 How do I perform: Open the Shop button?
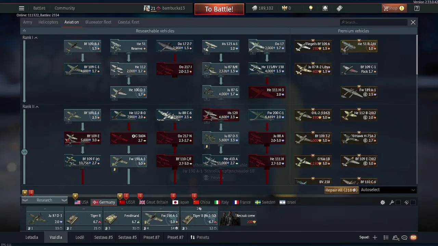394,8
